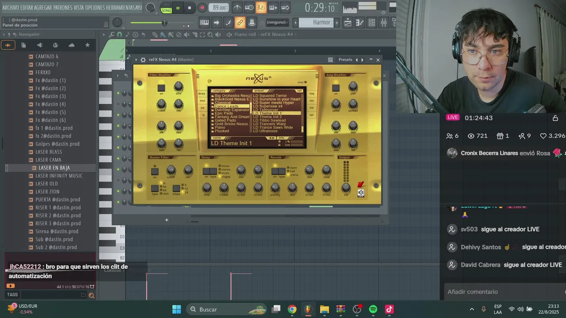566x318 pixels.
Task: Click the typing keyboard to piano icon
Action: coord(204,23)
